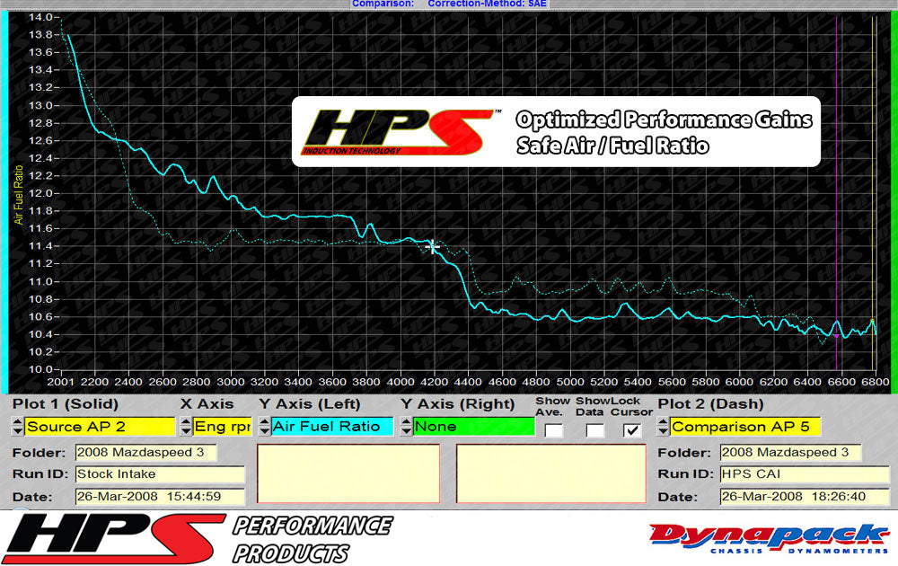Click the Plot 1 Run ID Stock Intake field
Image resolution: width=898 pixels, height=566 pixels.
[x=160, y=473]
